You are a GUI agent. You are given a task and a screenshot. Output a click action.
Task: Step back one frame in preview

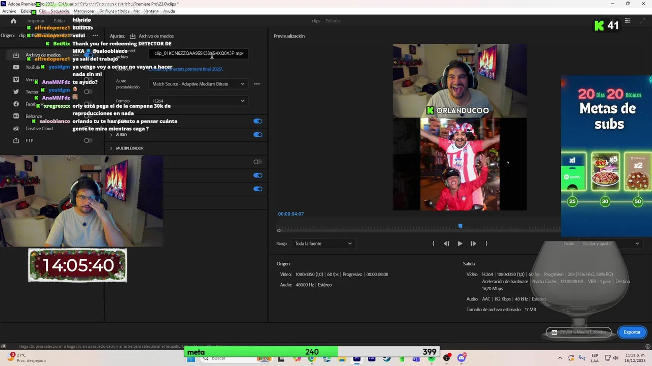(x=446, y=243)
